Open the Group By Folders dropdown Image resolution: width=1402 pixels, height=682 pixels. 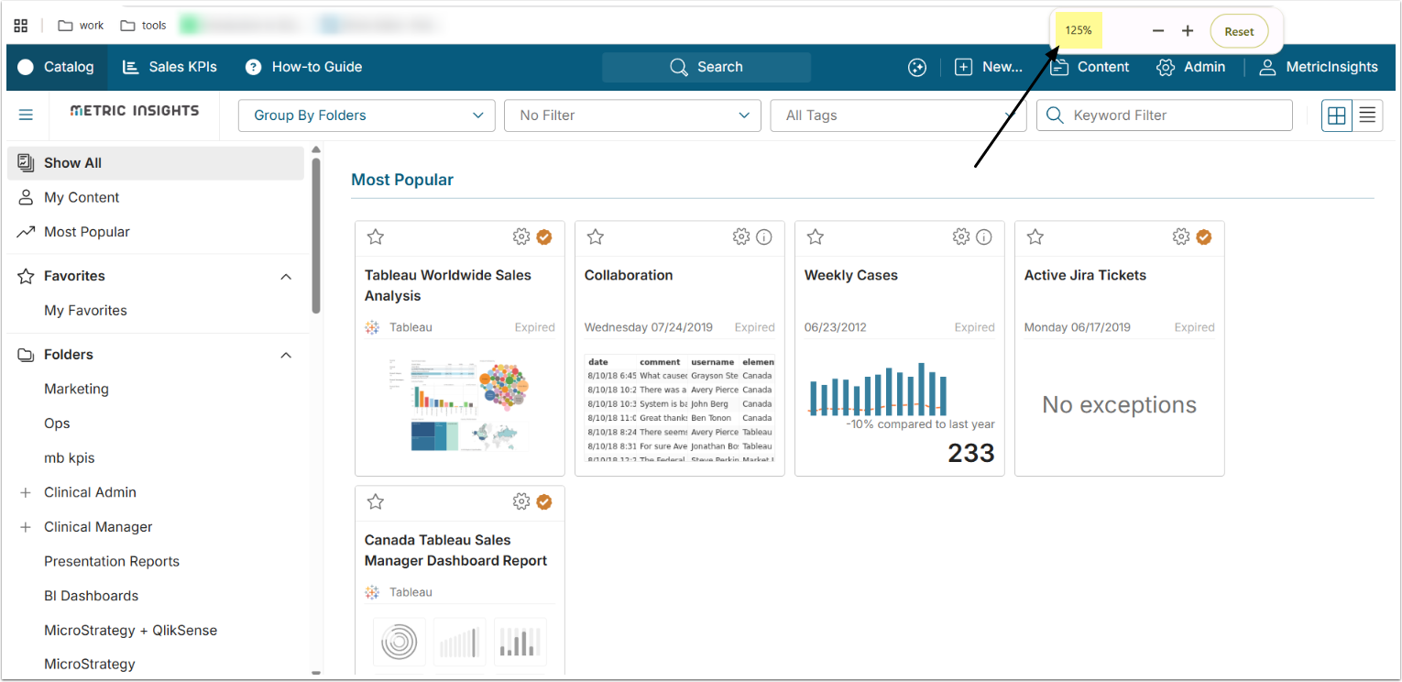(367, 115)
